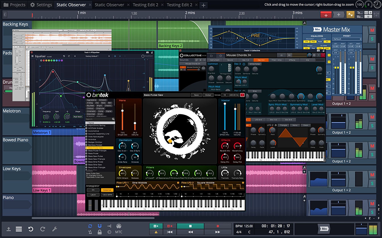Click the Reverb Mix knob in Effects
Screen dimensions: 382x238
click(225, 146)
